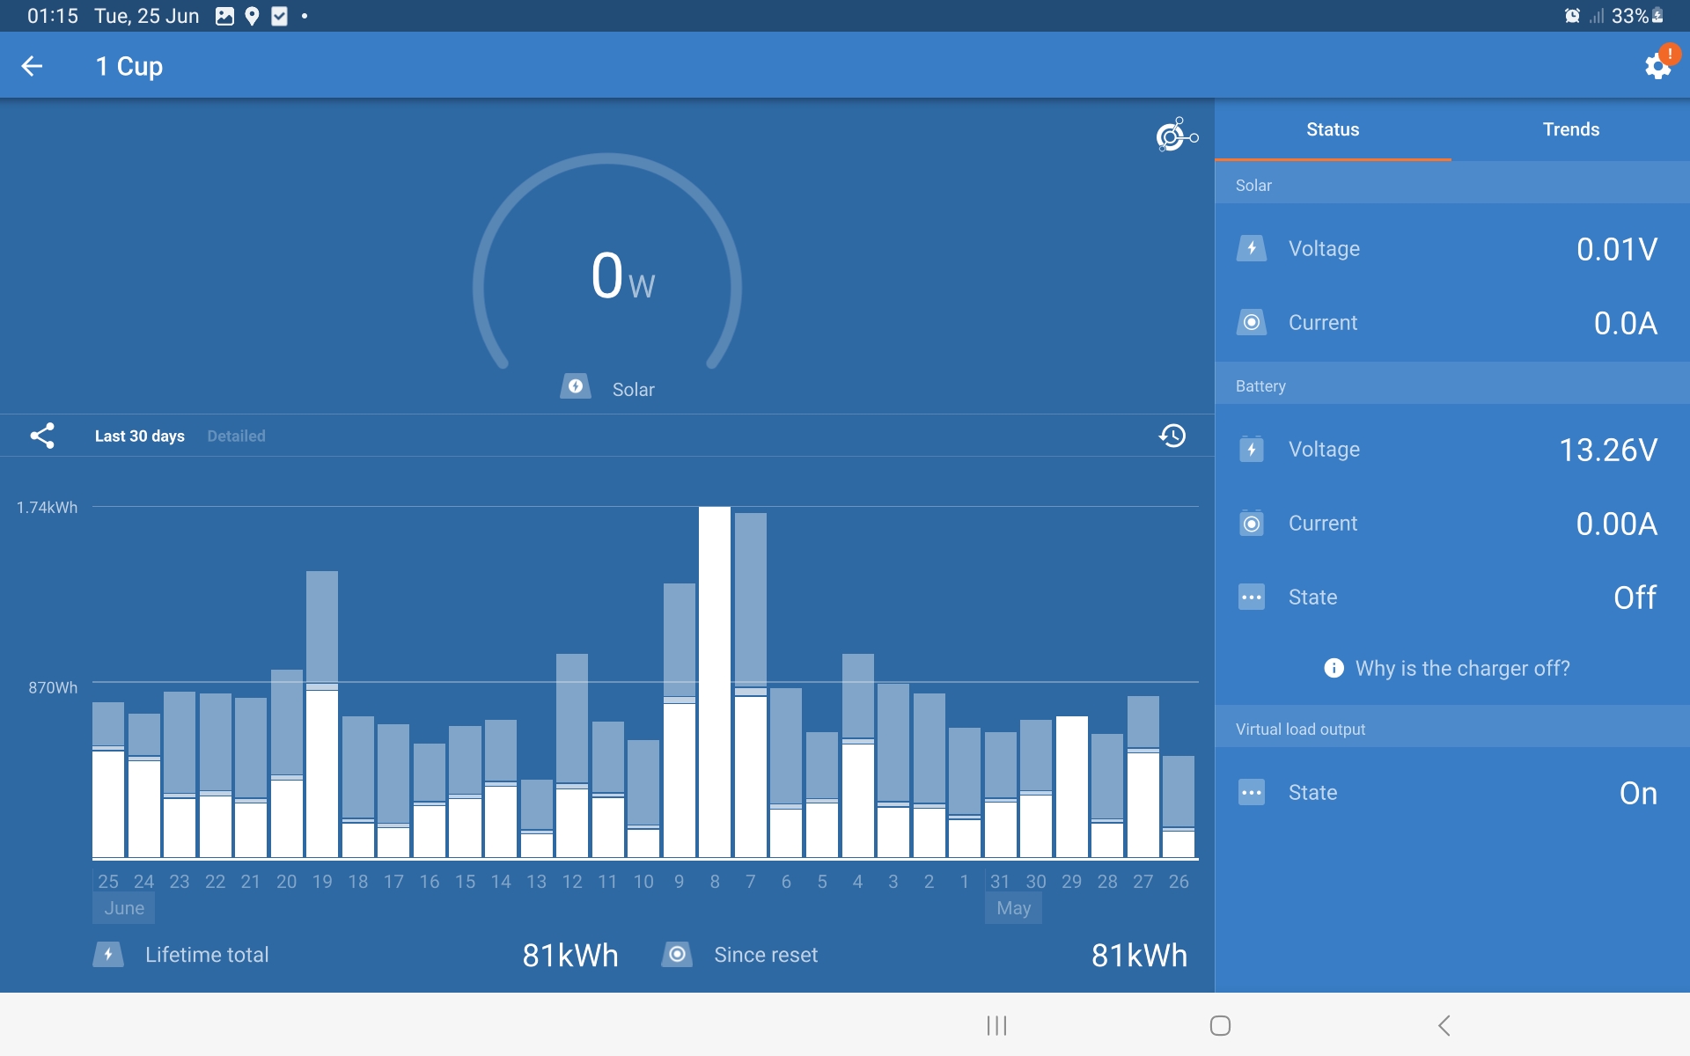Open settings gear with alert badge
The image size is (1690, 1056).
coord(1657,66)
